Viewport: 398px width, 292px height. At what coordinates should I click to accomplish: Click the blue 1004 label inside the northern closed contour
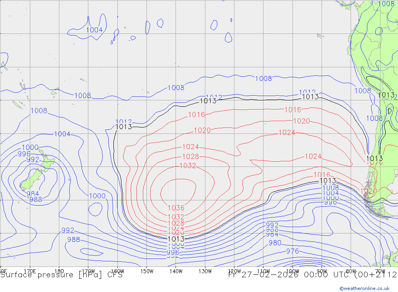(x=94, y=30)
